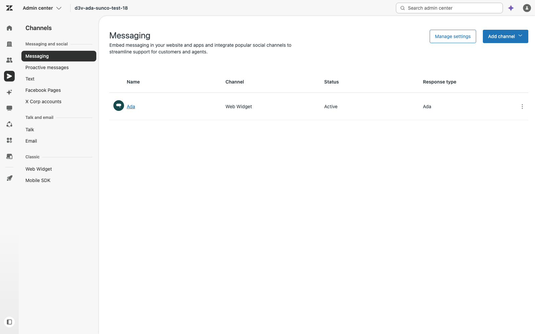
Task: Click the Channel column header
Action: tap(235, 82)
